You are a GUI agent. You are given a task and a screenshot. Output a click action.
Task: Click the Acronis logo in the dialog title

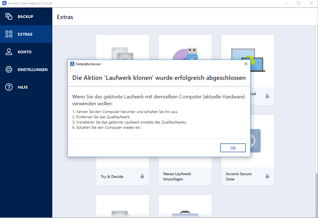(72, 64)
